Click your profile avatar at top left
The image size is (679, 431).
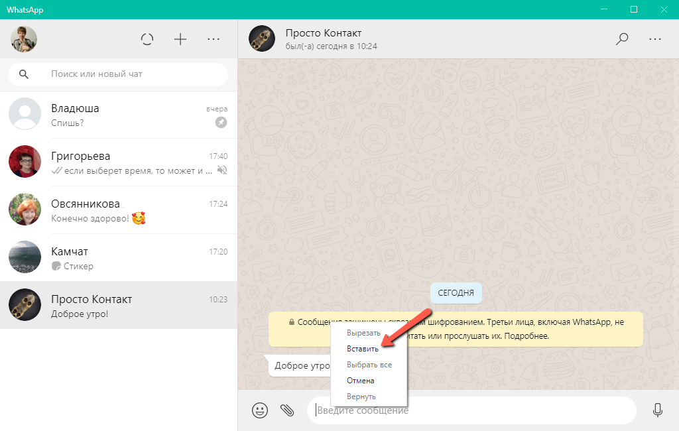point(24,39)
